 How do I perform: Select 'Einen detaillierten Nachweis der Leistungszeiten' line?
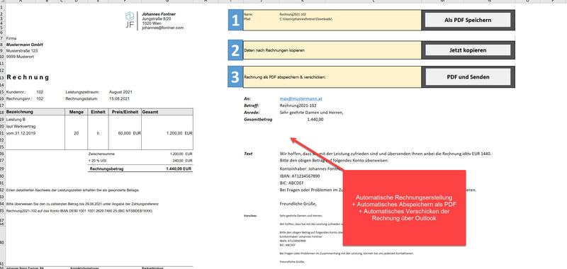(x=72, y=190)
